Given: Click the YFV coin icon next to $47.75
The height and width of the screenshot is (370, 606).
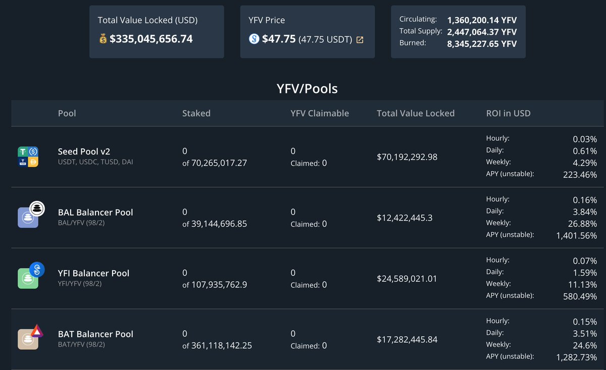Looking at the screenshot, I should [x=255, y=39].
